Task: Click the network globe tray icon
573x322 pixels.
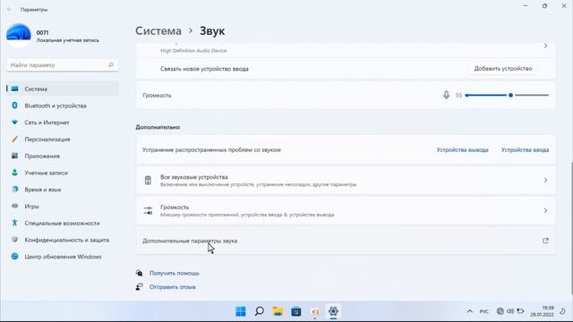Action: coord(500,311)
